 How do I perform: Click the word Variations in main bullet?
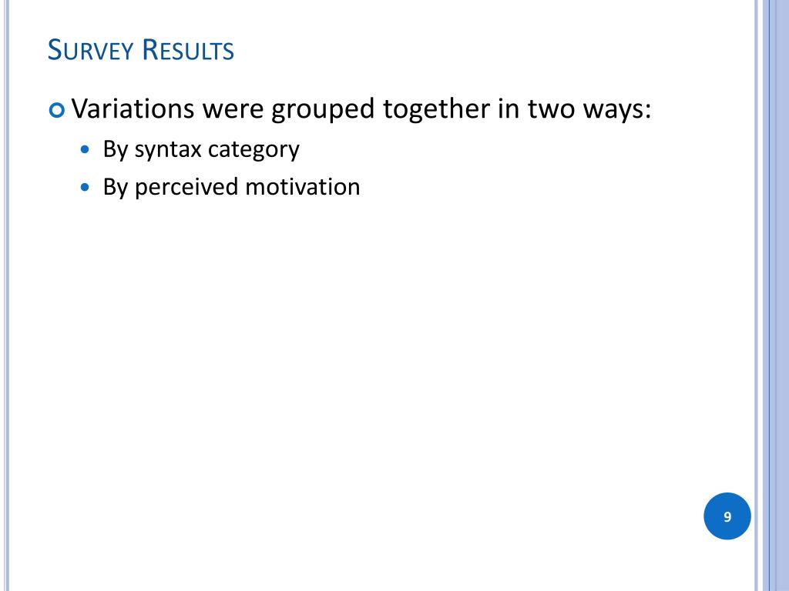click(133, 109)
